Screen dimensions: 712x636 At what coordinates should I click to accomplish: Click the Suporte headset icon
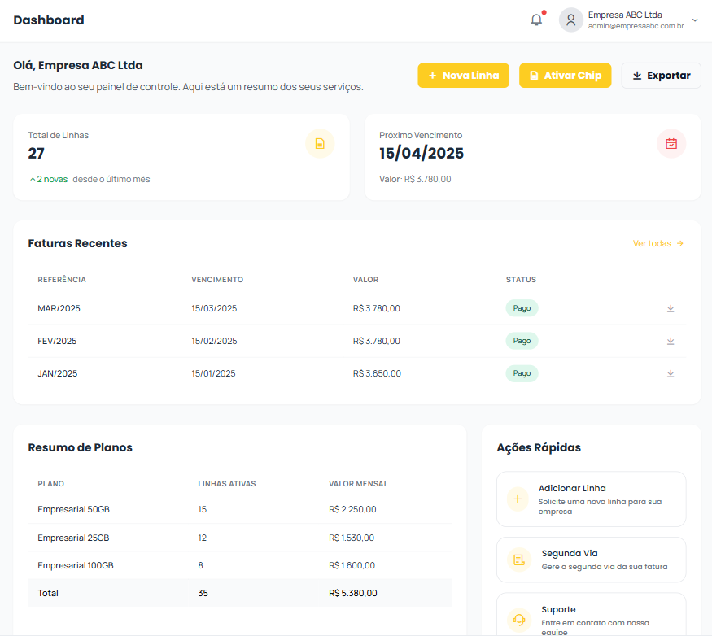[x=518, y=620]
